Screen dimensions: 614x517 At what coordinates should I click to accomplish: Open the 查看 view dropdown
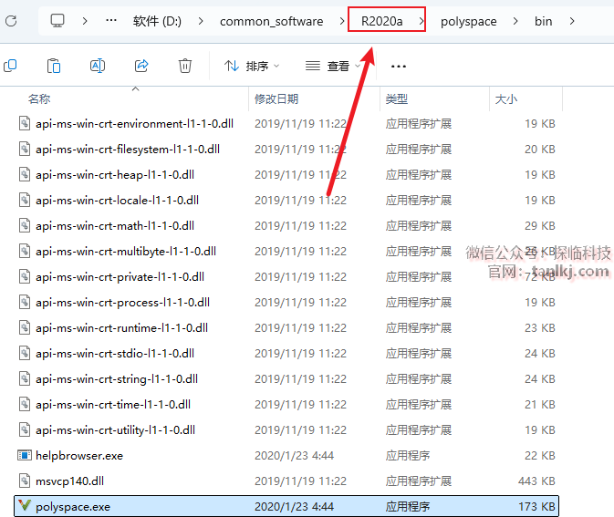(x=333, y=66)
